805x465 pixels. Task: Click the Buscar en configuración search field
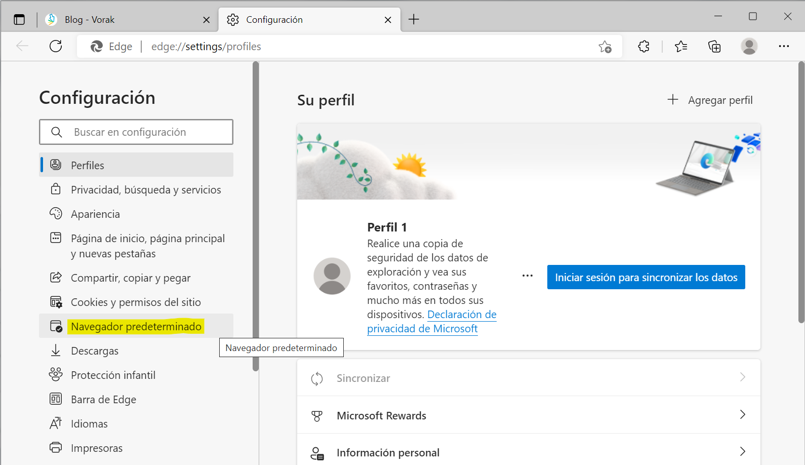tap(136, 132)
